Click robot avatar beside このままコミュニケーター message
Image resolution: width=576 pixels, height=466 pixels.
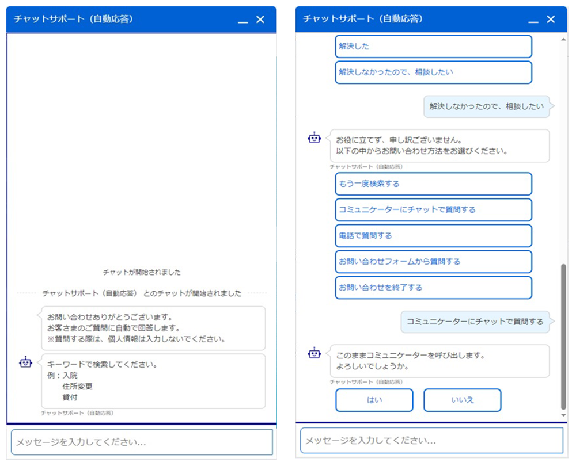pos(314,353)
